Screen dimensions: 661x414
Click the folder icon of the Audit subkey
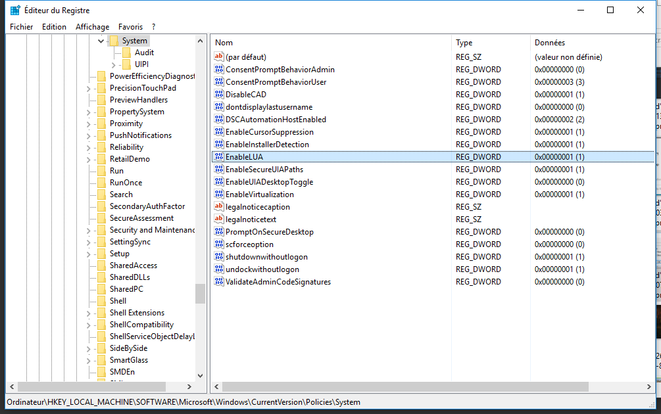(126, 53)
